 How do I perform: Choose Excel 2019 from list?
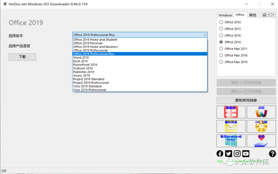point(140,61)
